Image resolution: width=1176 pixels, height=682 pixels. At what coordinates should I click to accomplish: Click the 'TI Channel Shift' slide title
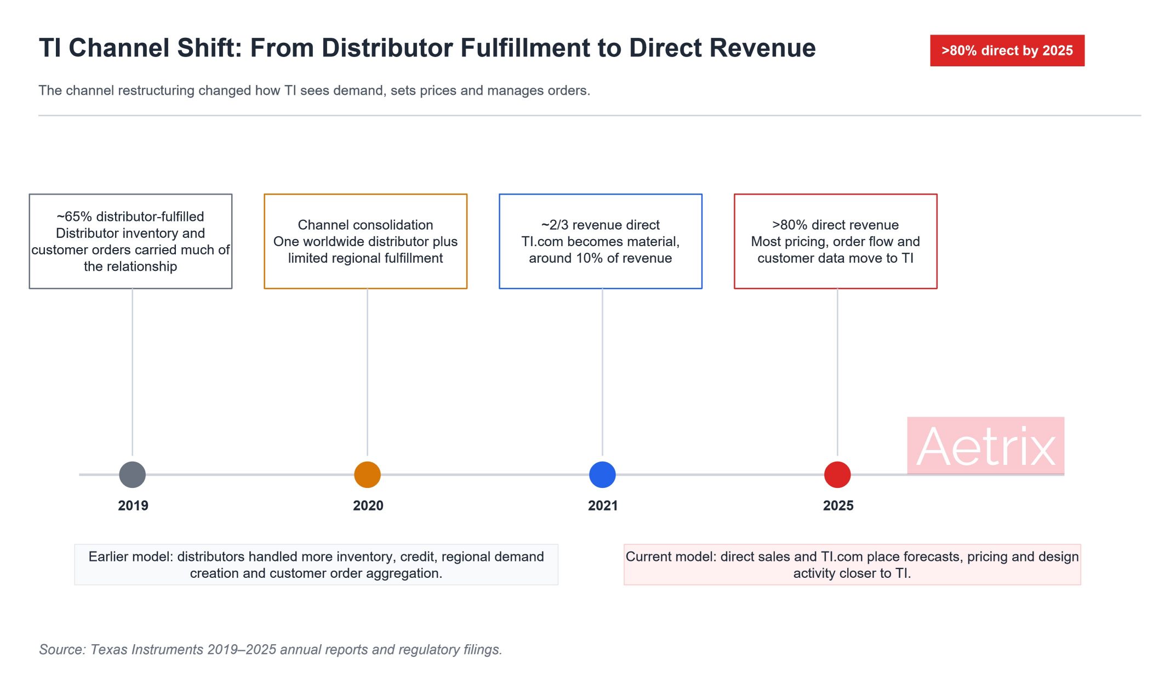tap(427, 48)
